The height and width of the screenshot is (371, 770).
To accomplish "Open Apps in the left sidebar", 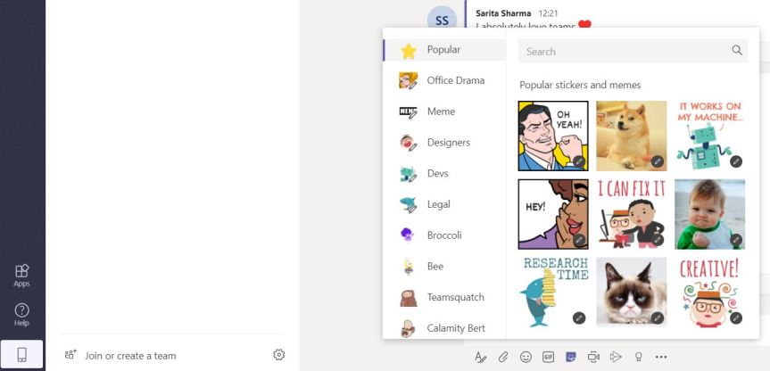I will pos(22,275).
